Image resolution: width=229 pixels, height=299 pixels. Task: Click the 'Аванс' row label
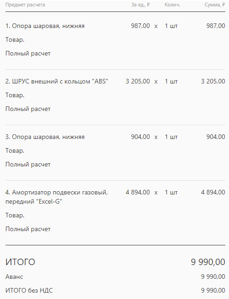tap(14, 277)
